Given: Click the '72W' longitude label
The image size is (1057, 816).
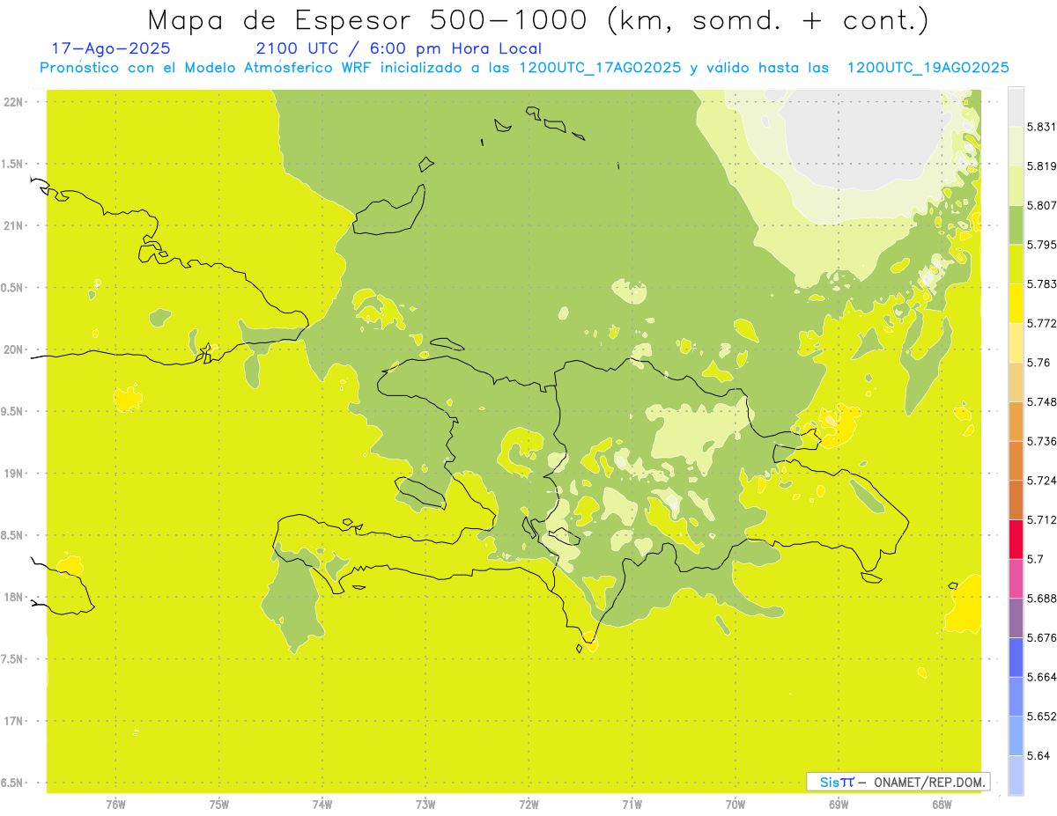Looking at the screenshot, I should coord(528,805).
